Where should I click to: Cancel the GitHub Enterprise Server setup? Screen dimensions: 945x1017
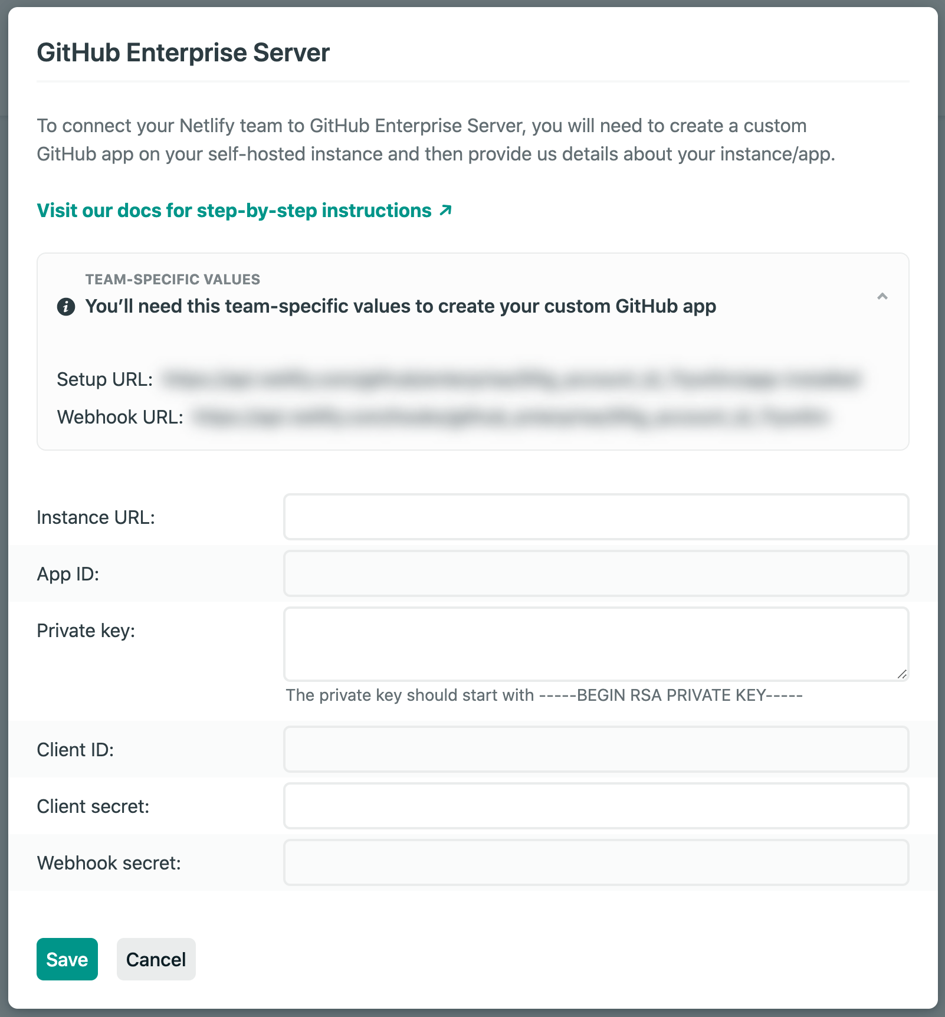[x=156, y=959]
